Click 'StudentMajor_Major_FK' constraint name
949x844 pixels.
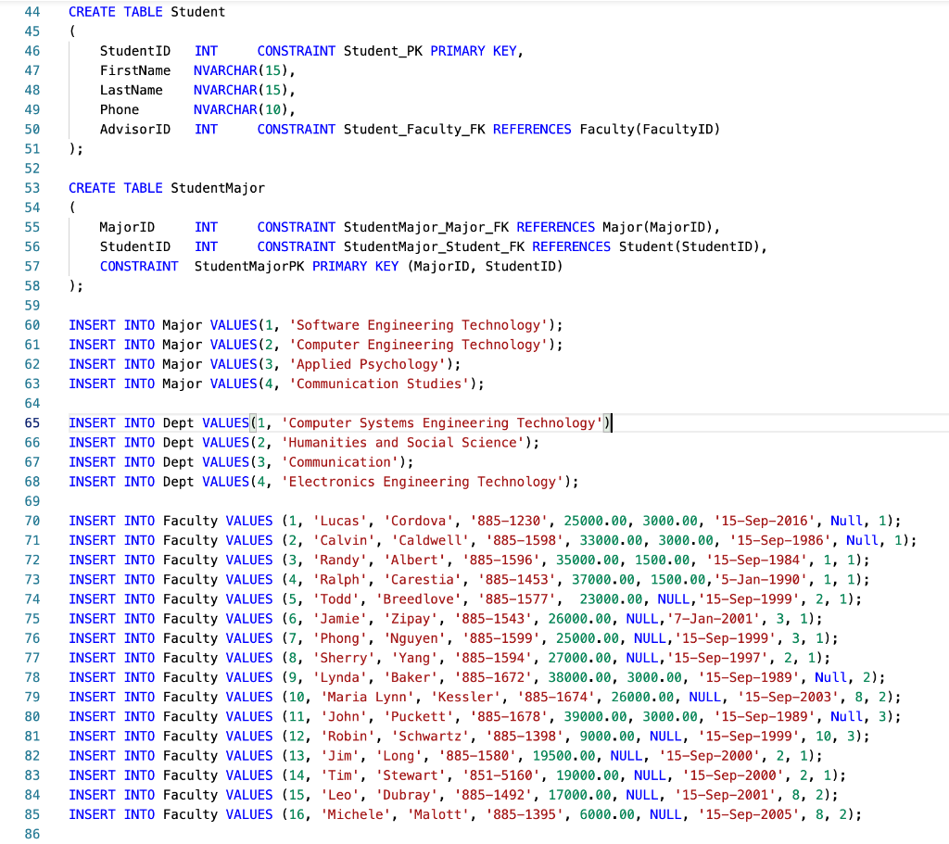tap(426, 228)
